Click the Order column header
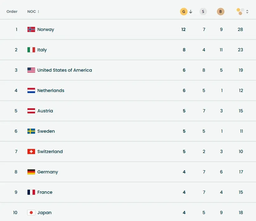Viewport: 256px width, 221px height. point(12,12)
